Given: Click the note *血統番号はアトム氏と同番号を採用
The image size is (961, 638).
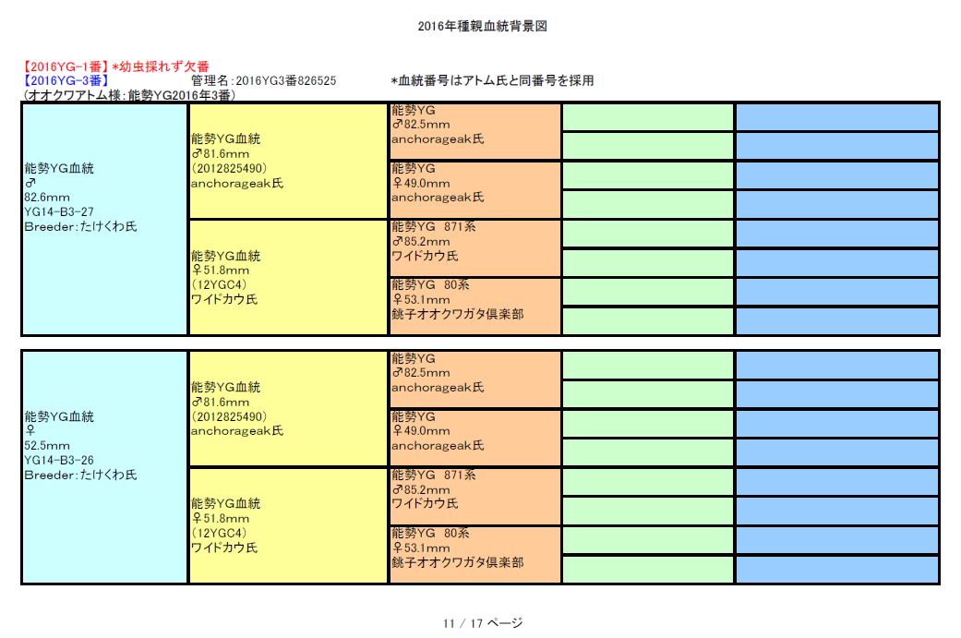Looking at the screenshot, I should pyautogui.click(x=492, y=80).
